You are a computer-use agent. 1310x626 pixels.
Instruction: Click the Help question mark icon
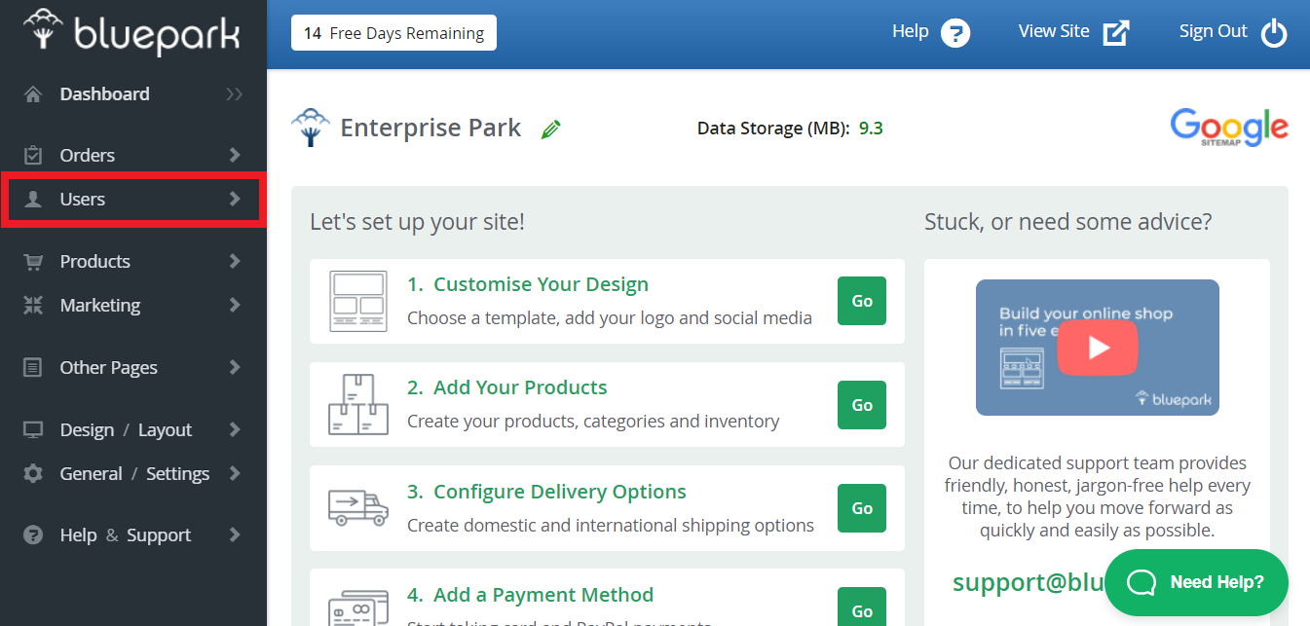pyautogui.click(x=955, y=33)
